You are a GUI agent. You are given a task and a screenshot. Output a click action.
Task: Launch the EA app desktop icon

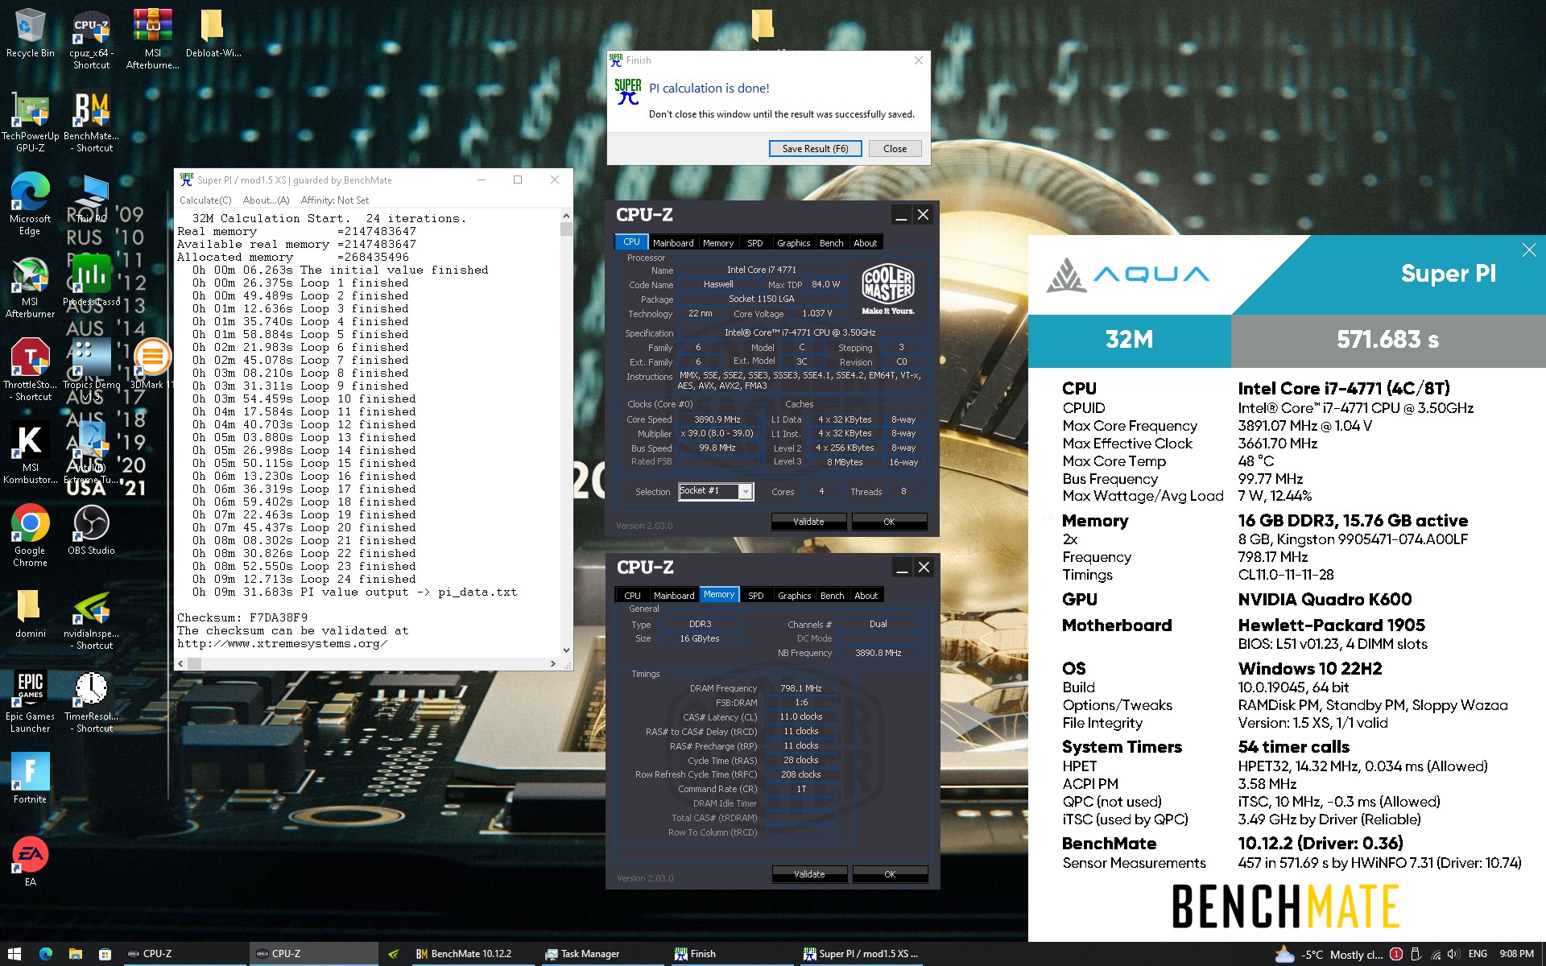[30, 861]
